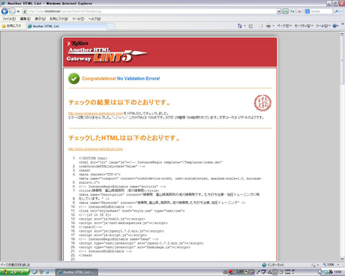Click the URL link under checked HTML heading
The width and height of the screenshot is (345, 276).
click(x=95, y=148)
